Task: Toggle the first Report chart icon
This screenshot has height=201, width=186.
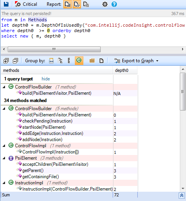Action: click(68, 4)
